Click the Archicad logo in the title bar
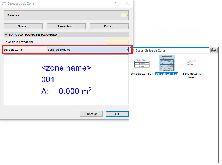This screenshot has height=165, width=222. [4, 4]
